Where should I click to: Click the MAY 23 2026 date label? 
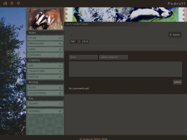click(x=80, y=41)
